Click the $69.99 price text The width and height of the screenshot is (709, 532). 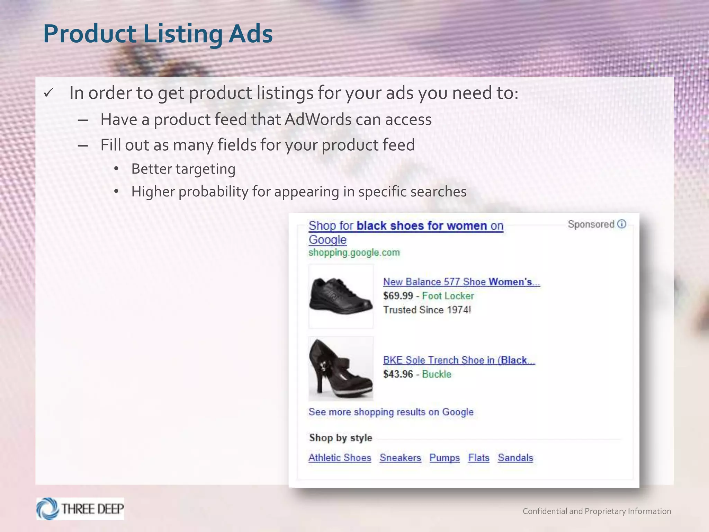(x=398, y=296)
